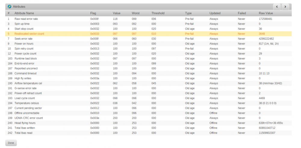Select the Airflow temperature cel row

[x=148, y=83]
